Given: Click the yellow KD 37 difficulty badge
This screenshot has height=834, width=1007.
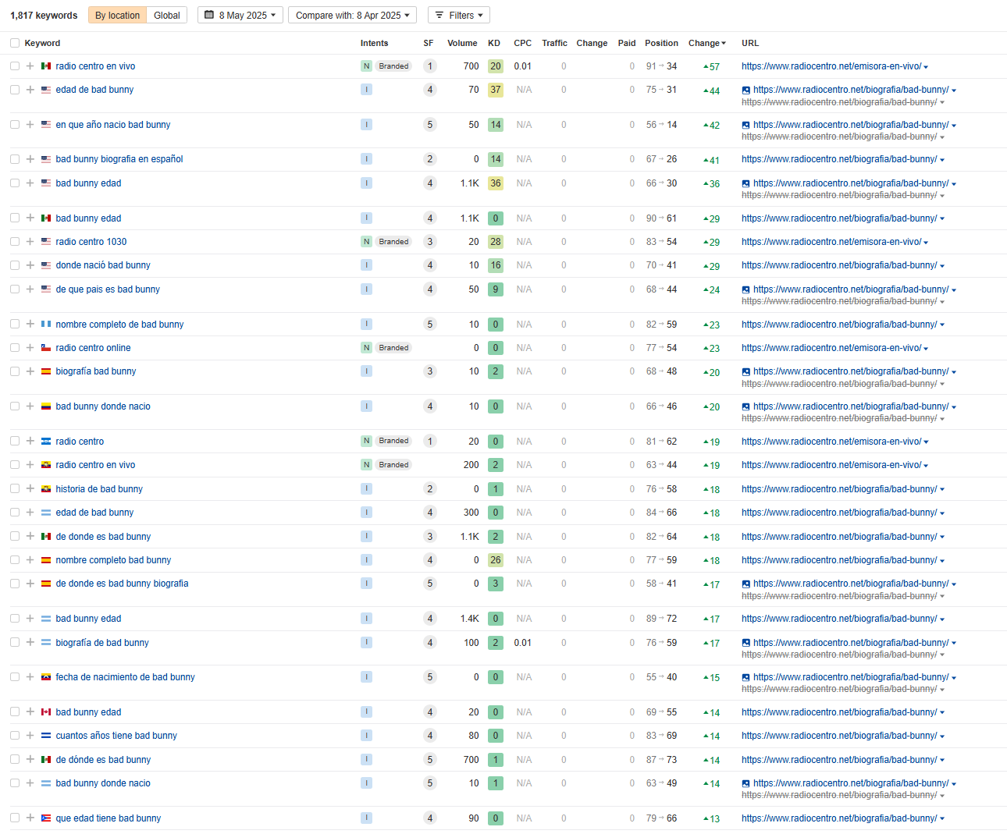Looking at the screenshot, I should (495, 90).
